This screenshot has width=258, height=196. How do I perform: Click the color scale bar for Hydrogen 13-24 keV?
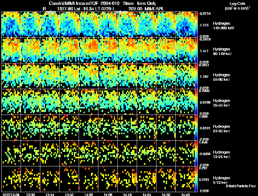pos(196,154)
